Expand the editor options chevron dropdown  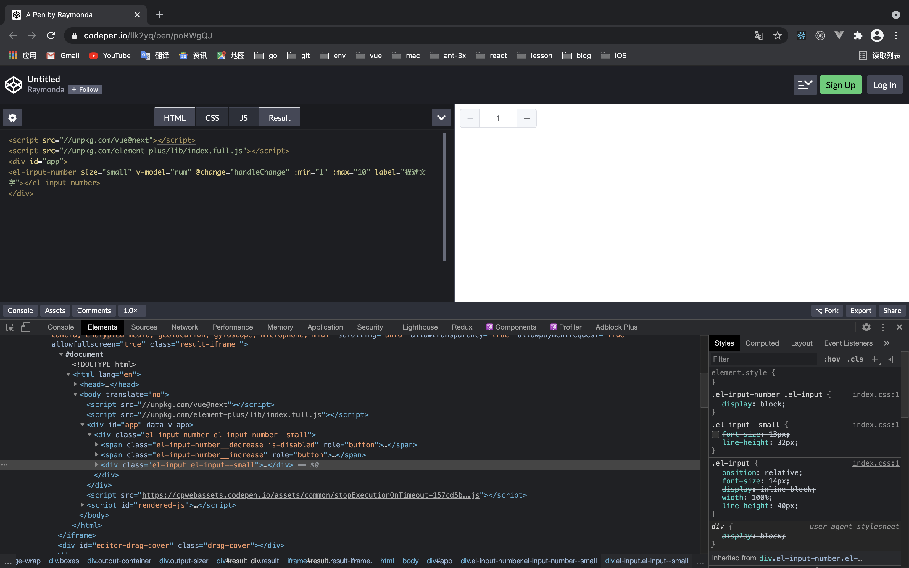point(441,118)
